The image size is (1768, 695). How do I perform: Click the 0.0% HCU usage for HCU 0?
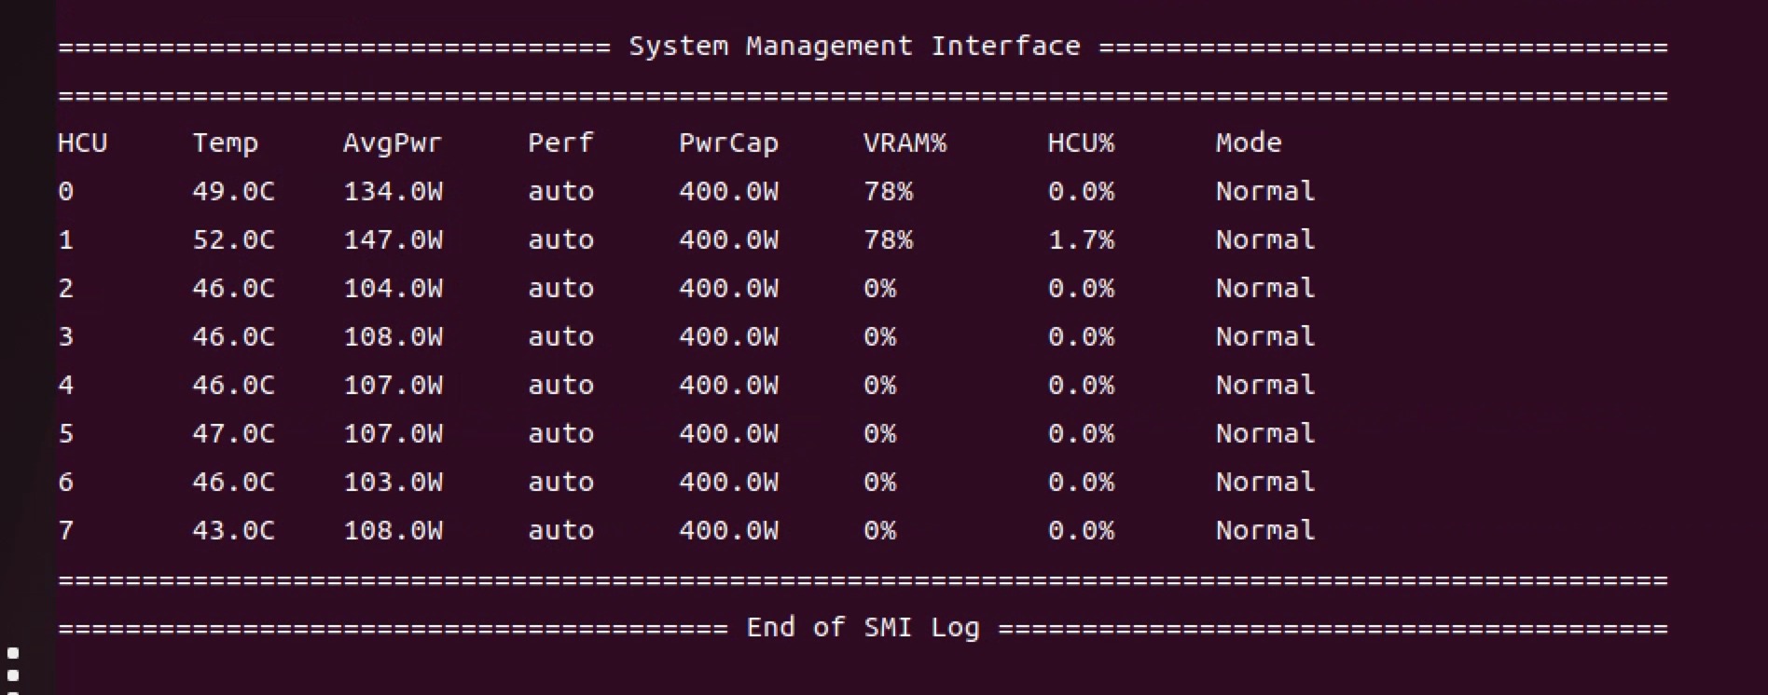[1081, 191]
